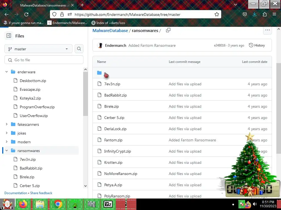Copy the ransomwares path to clipboard
281x210 pixels.
point(168,30)
